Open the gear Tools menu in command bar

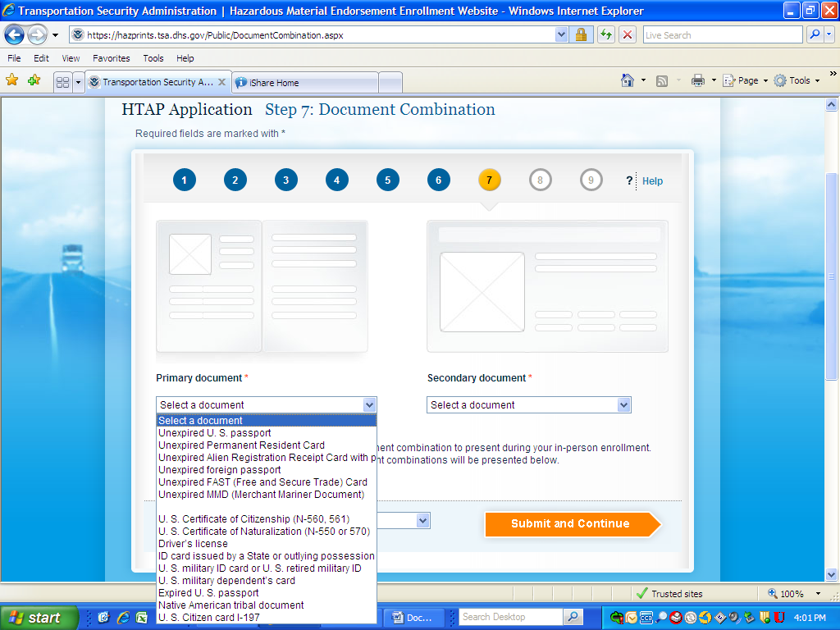point(797,81)
